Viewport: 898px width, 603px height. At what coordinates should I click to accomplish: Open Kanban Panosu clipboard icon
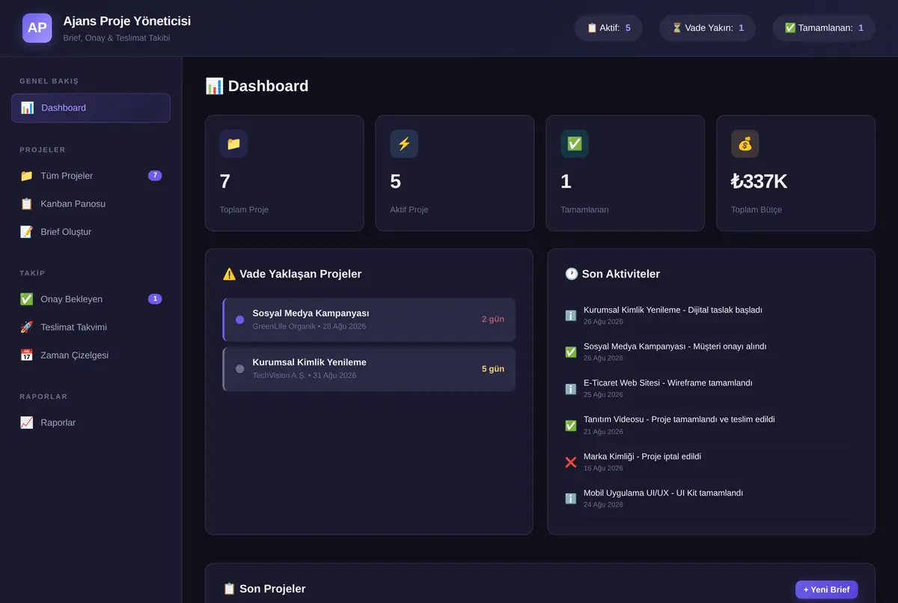click(x=27, y=203)
